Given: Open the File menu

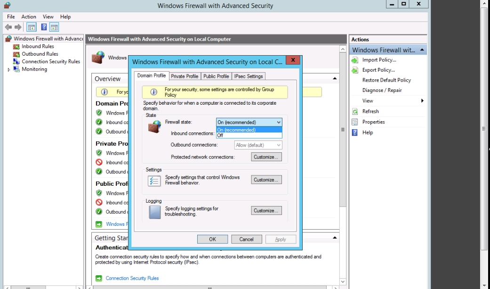Looking at the screenshot, I should 11,17.
